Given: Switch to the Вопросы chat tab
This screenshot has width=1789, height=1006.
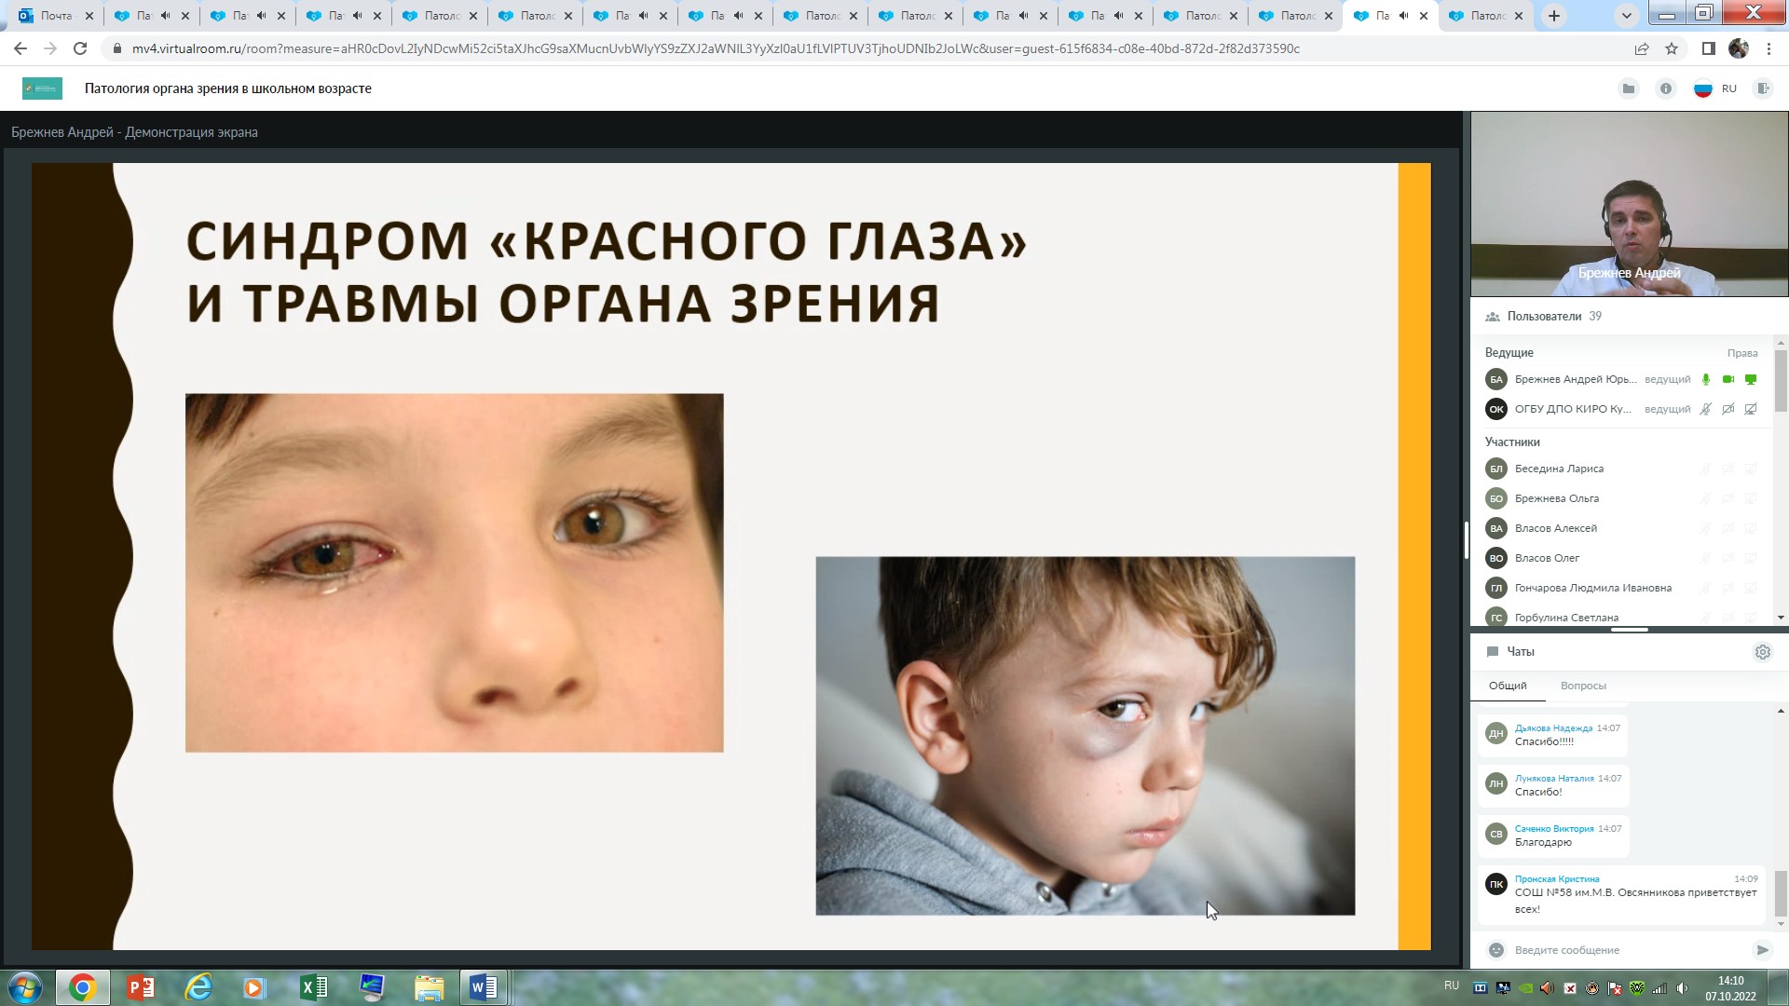Looking at the screenshot, I should coord(1583,686).
